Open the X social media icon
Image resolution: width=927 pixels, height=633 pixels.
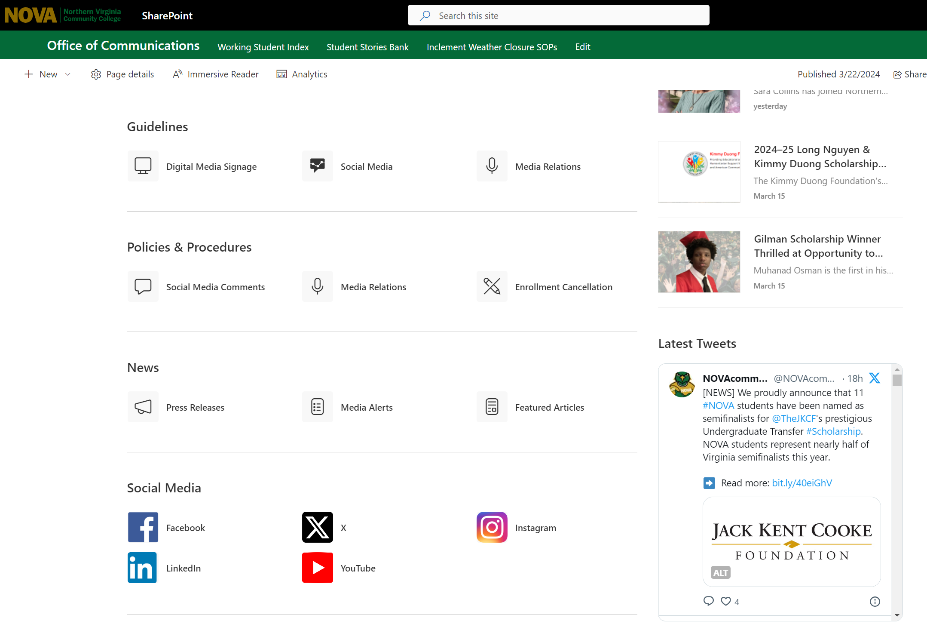318,527
